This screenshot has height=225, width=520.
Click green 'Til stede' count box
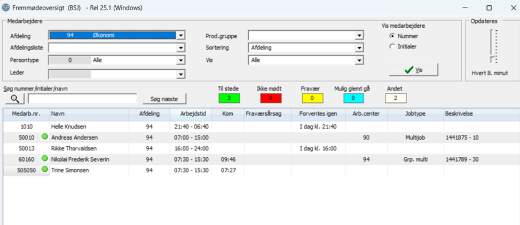click(x=229, y=98)
